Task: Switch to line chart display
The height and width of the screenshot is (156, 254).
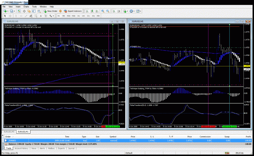Action: [x=97, y=11]
